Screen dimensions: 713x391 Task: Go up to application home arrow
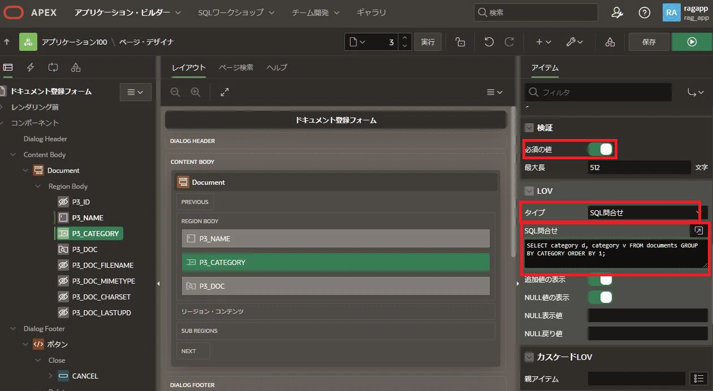click(7, 42)
